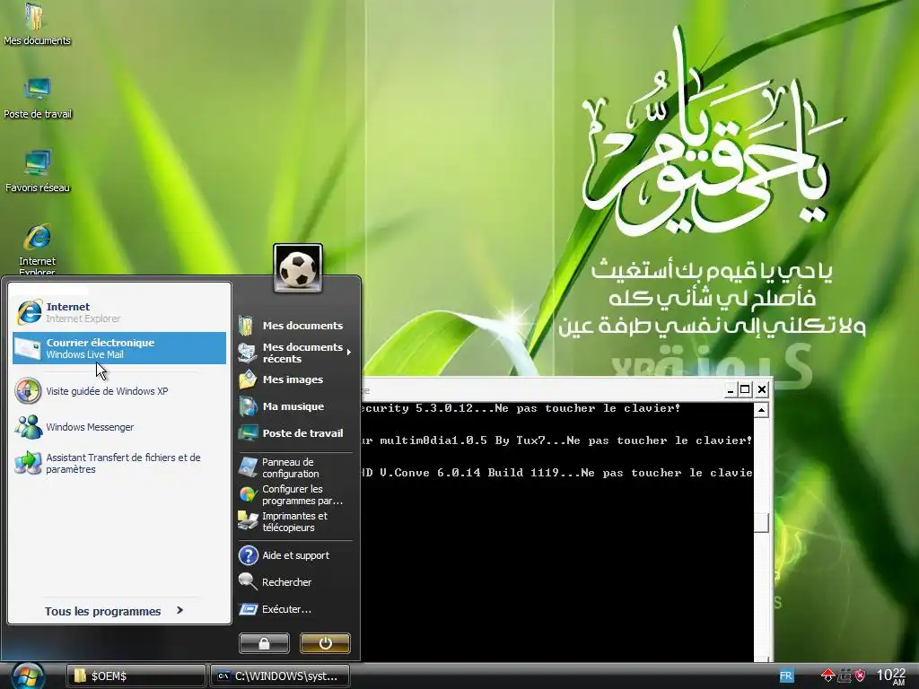Open Imprimantes et télécopieurs
Screen dimensions: 919x689
point(294,521)
